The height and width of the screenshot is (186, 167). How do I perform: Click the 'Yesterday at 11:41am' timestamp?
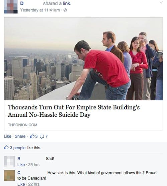click(x=40, y=10)
